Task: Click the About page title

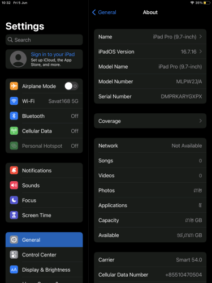Action: click(x=150, y=12)
